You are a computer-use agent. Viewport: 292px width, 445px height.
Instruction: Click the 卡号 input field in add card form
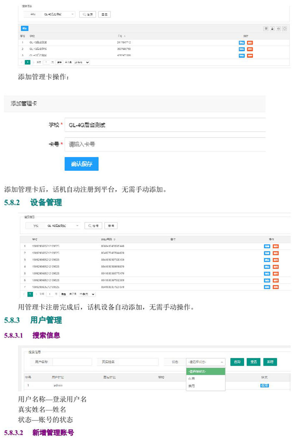coord(165,144)
